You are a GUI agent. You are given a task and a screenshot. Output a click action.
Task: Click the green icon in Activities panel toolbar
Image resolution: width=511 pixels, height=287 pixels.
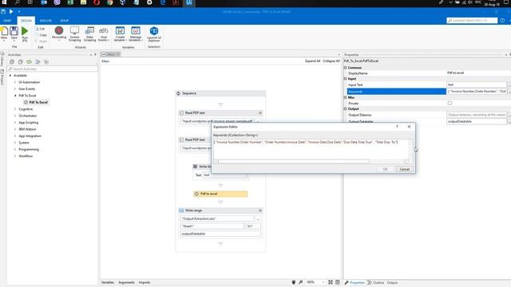pos(29,62)
